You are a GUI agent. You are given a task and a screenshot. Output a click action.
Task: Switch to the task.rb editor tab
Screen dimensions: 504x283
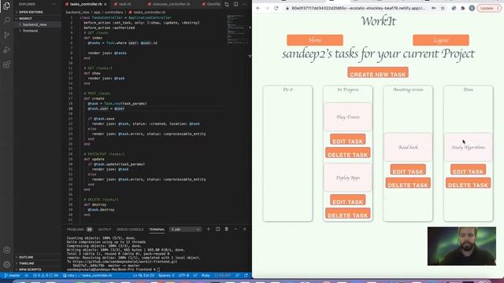[x=124, y=4]
